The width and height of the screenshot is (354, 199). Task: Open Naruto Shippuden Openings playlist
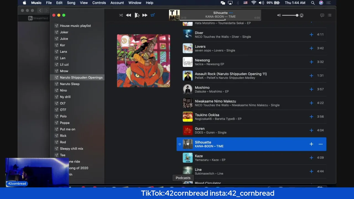77,77
